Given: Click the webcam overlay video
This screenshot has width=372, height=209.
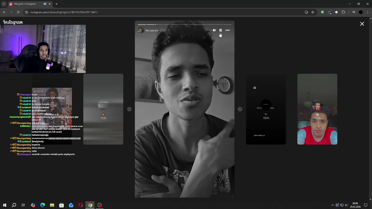Looking at the screenshot, I should [43, 49].
